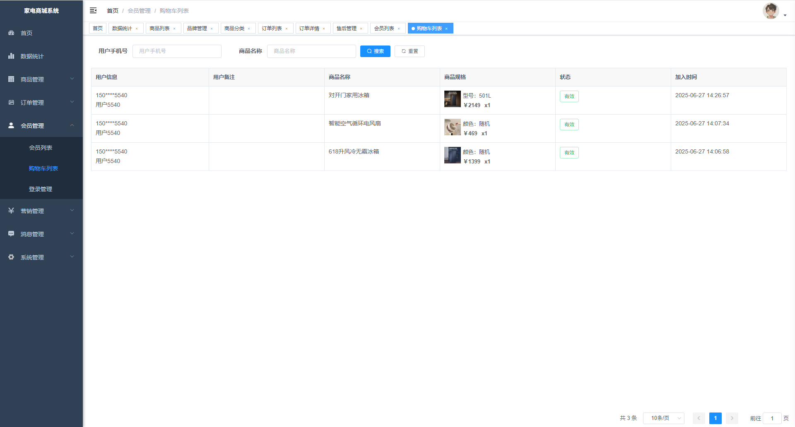Screen dimensions: 795x427
Task: Click the 商品名称 search input
Action: (x=311, y=51)
